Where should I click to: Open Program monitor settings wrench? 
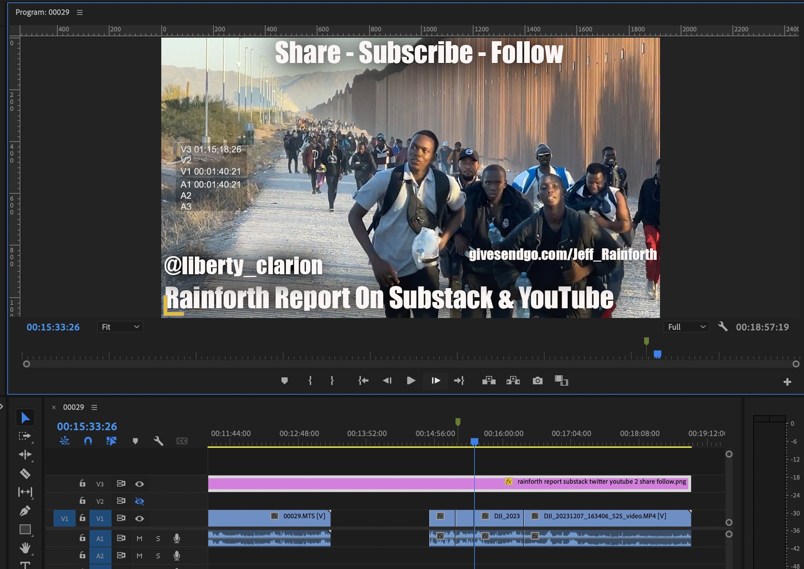pyautogui.click(x=723, y=327)
